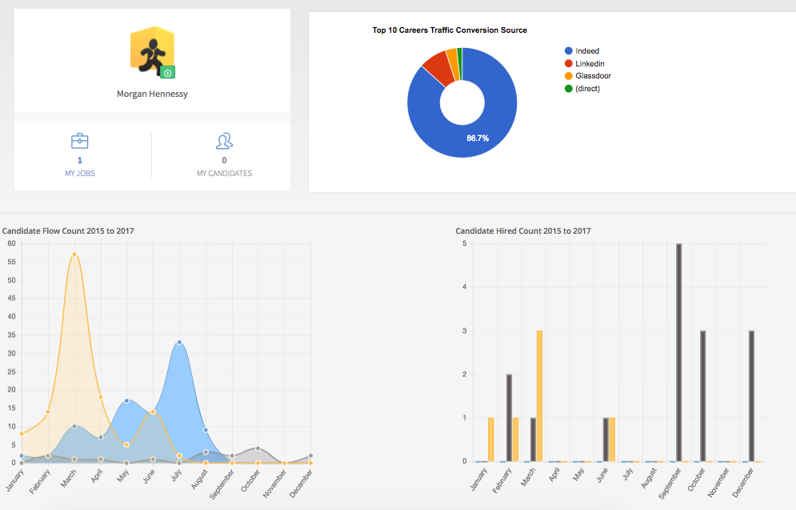796x510 pixels.
Task: Click the dark December hired bar
Action: tap(751, 396)
